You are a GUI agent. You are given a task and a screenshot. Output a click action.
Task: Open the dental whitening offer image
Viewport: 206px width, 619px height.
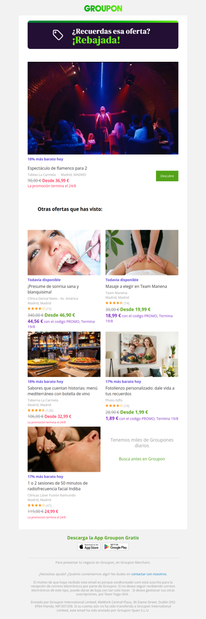click(64, 252)
